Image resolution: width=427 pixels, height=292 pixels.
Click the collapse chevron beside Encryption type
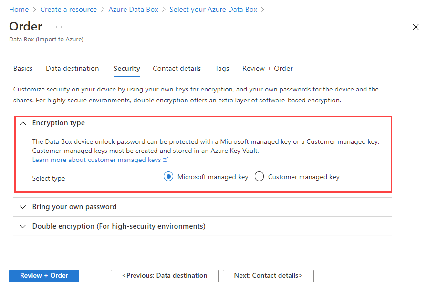(23, 123)
